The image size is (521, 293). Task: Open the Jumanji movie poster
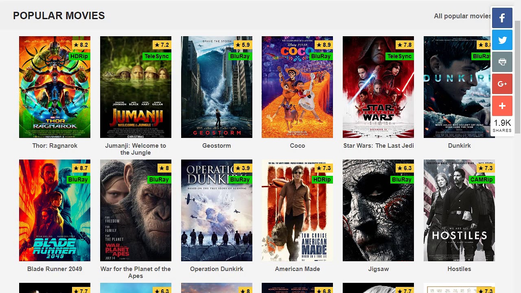pos(136,87)
